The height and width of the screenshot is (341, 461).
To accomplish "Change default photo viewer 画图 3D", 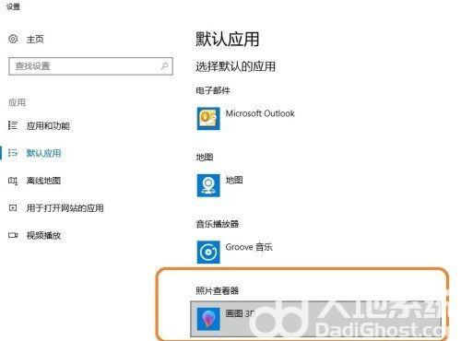I will coord(315,319).
